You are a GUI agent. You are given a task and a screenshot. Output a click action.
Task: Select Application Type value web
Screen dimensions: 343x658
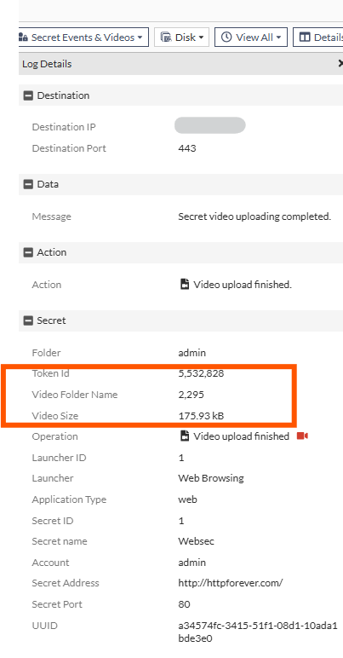(x=187, y=499)
